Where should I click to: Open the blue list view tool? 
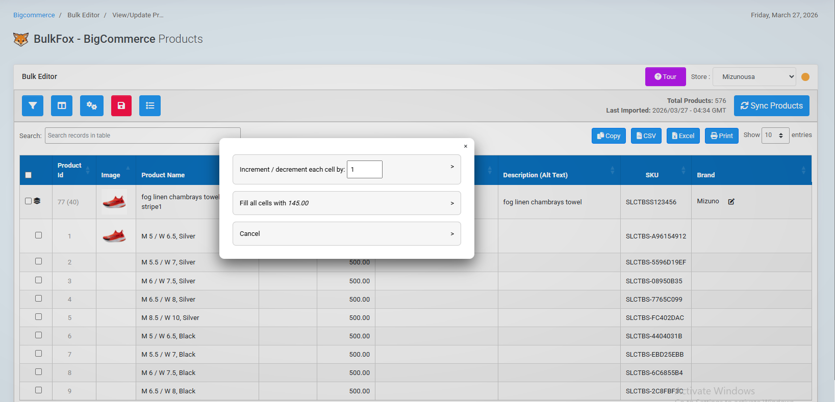(150, 105)
